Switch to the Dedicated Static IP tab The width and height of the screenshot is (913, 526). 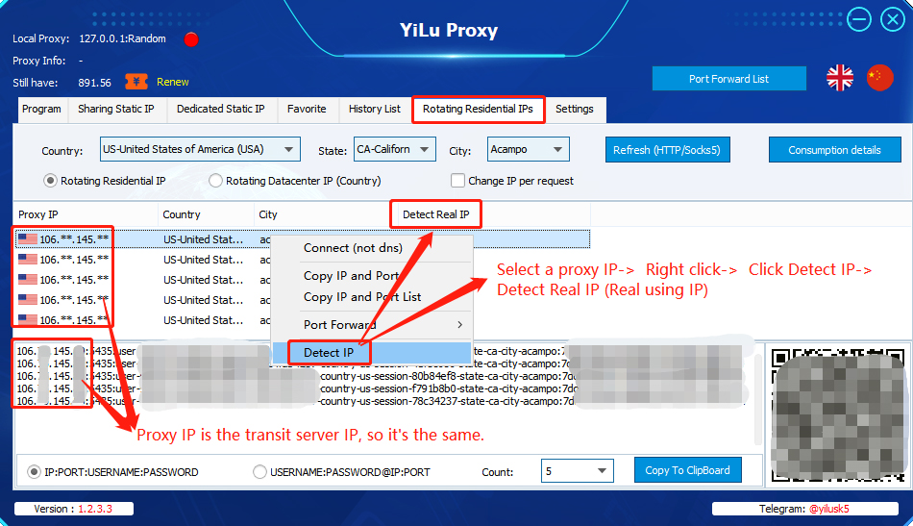coord(221,109)
